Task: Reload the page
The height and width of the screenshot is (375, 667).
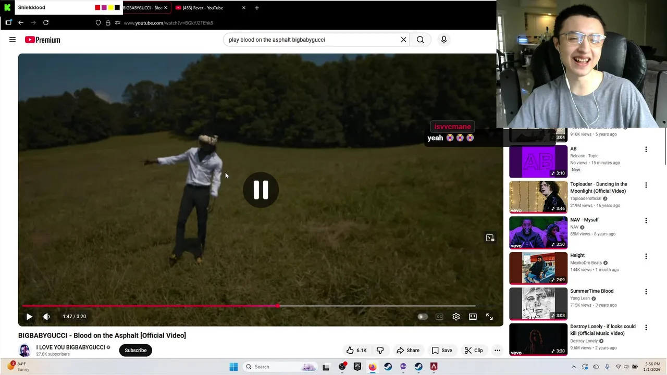Action: (46, 23)
